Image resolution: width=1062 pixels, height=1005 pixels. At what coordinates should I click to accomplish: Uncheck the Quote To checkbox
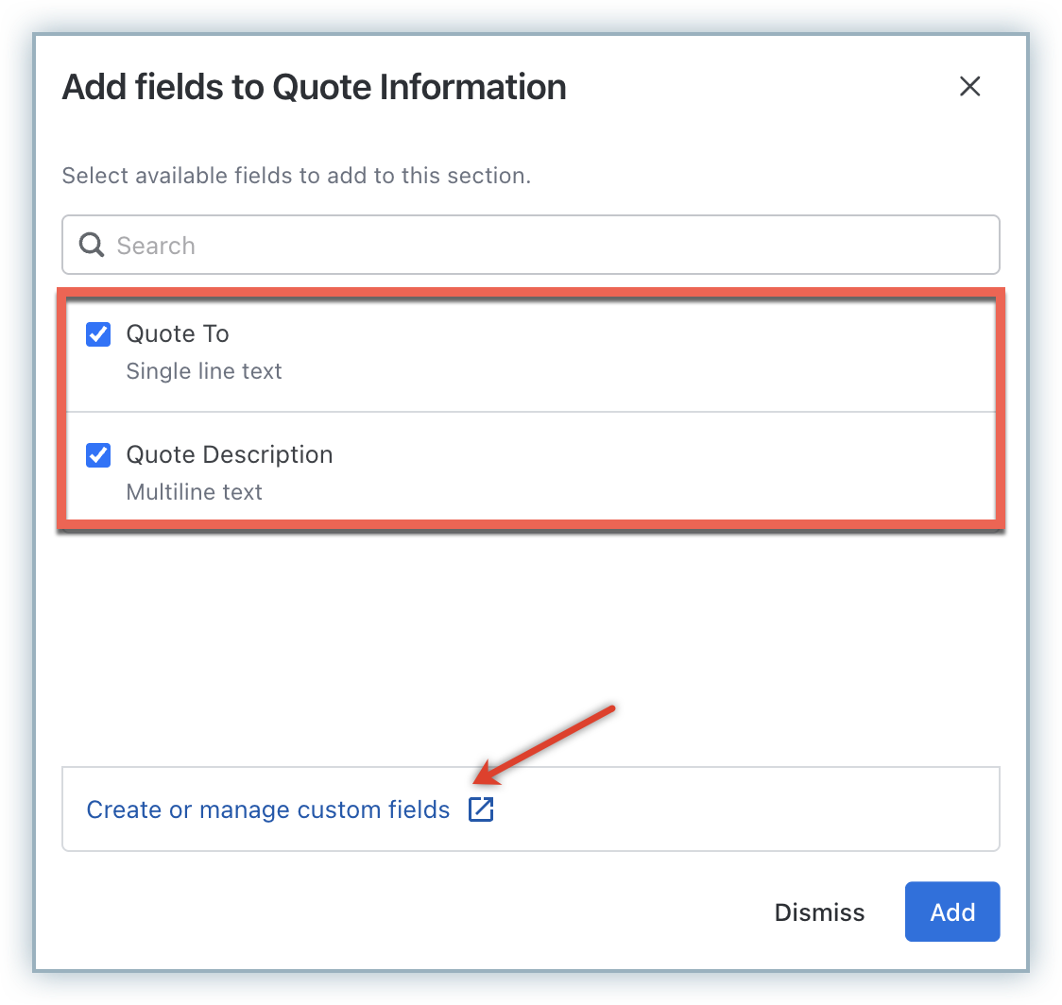[x=98, y=334]
